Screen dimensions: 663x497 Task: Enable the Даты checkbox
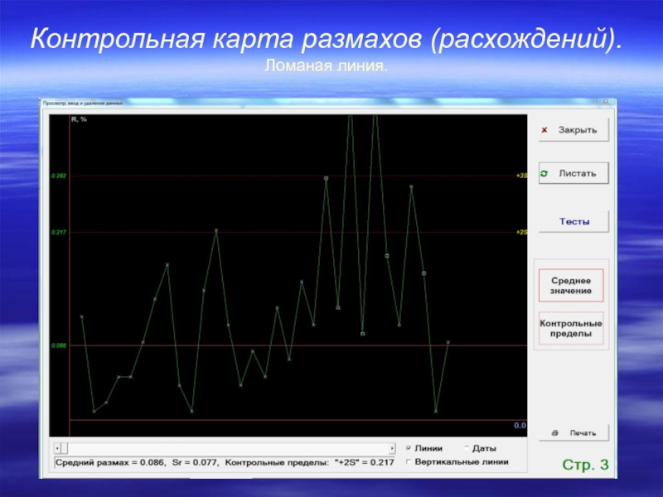(x=467, y=448)
